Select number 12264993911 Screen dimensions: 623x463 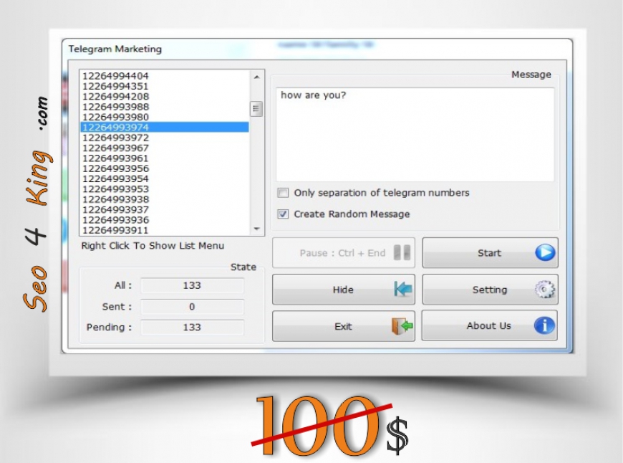tap(165, 230)
